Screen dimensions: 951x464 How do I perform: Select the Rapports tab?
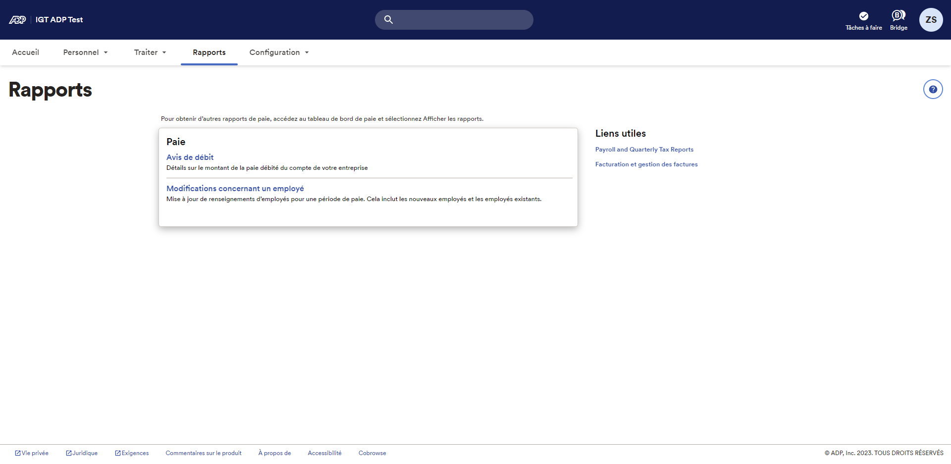[x=209, y=52]
